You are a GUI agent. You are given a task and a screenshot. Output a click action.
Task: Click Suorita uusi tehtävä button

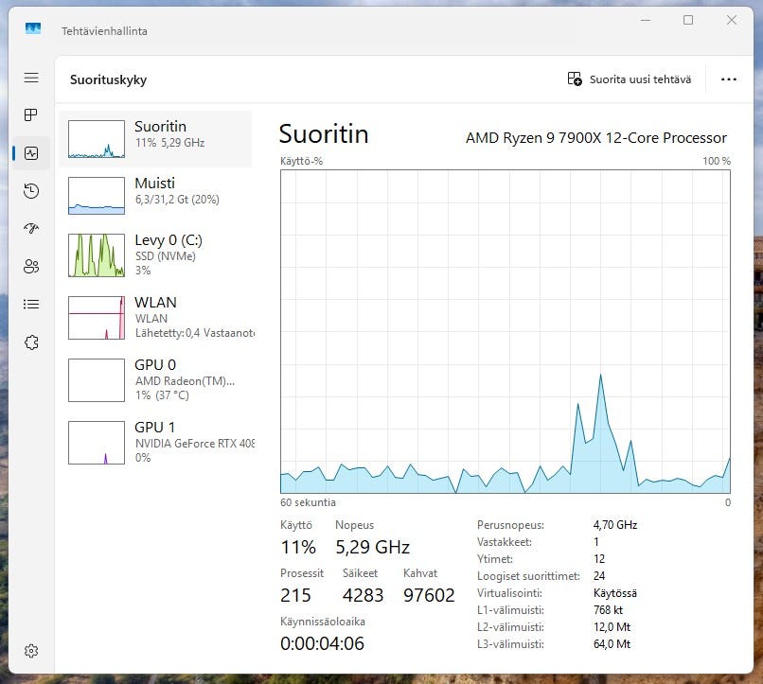[630, 79]
